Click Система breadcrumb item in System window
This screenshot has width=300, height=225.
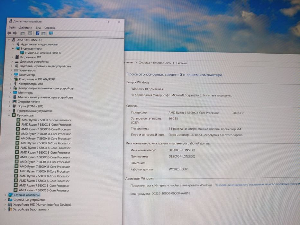[182, 63]
